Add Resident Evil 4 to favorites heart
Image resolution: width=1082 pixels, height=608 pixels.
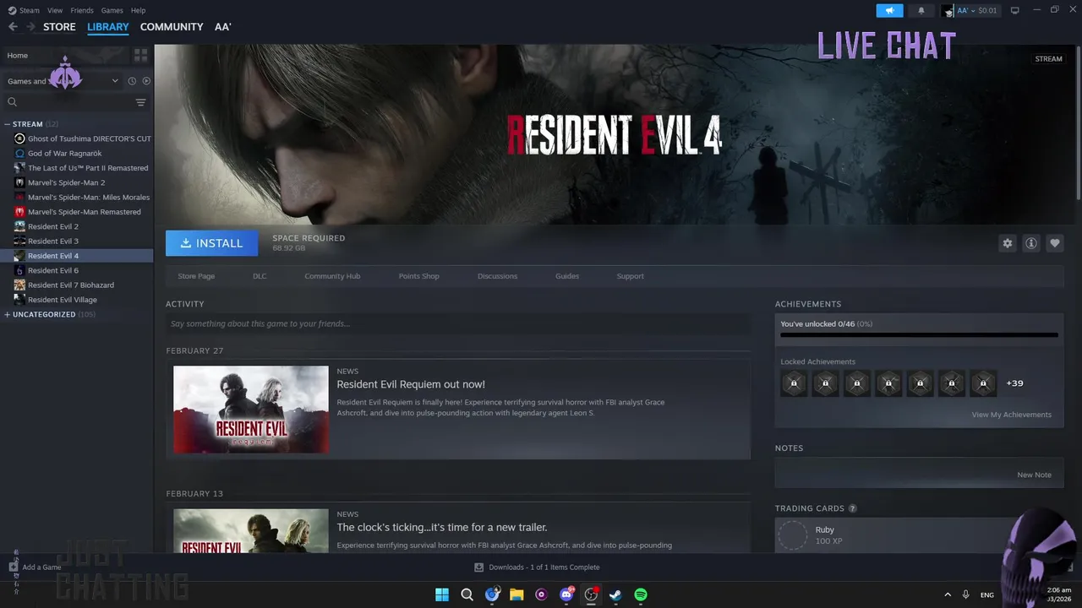pyautogui.click(x=1054, y=243)
